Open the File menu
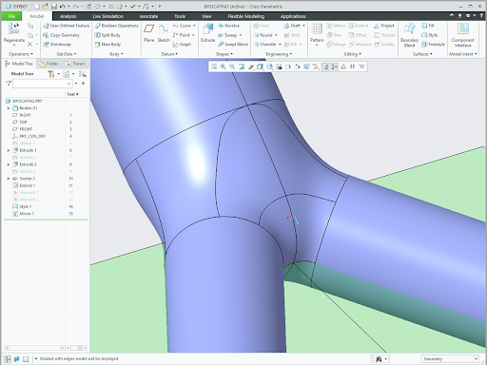Viewport: 487px width, 365px height. point(11,16)
